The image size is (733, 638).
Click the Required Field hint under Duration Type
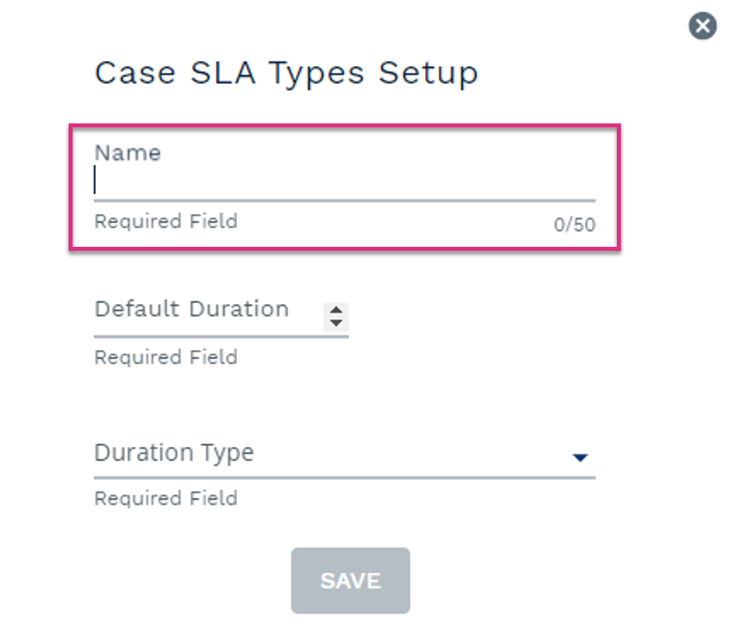(166, 498)
